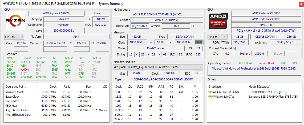The height and width of the screenshot is (125, 304).
Task: Click the OPN 100-000000061 field
Action: coord(64,31)
